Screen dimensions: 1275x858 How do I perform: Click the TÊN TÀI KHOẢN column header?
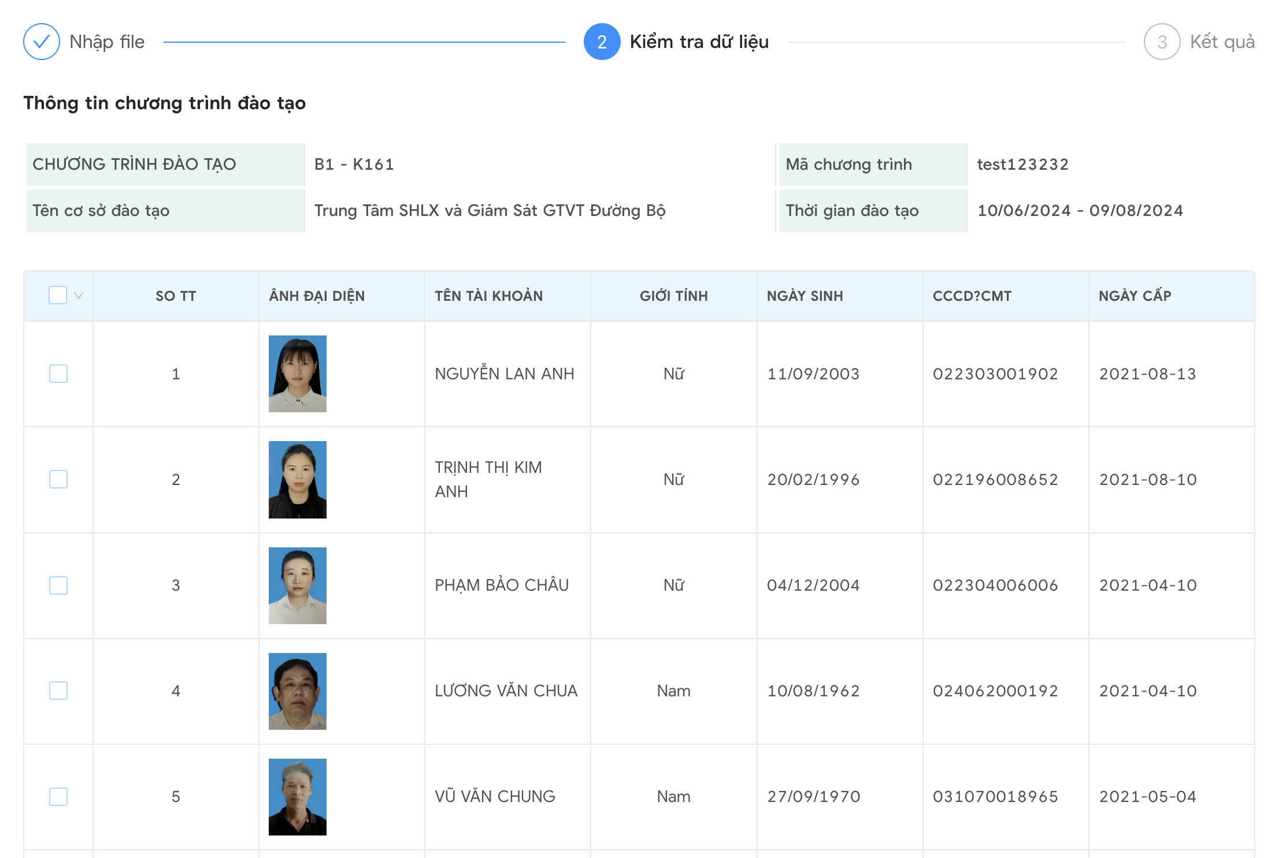pyautogui.click(x=488, y=296)
